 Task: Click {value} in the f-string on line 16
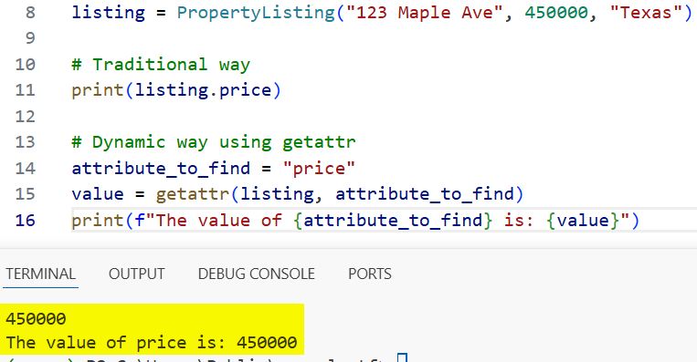[x=583, y=221]
